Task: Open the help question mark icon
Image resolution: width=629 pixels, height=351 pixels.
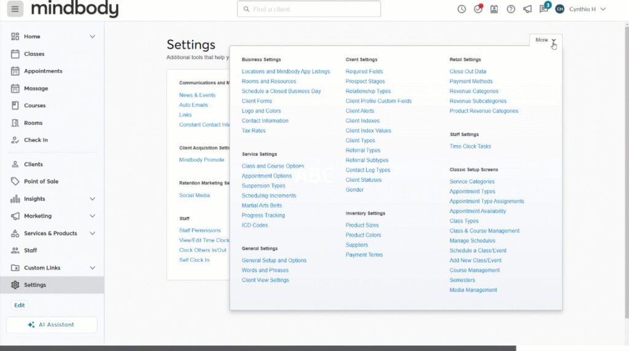Action: [510, 9]
